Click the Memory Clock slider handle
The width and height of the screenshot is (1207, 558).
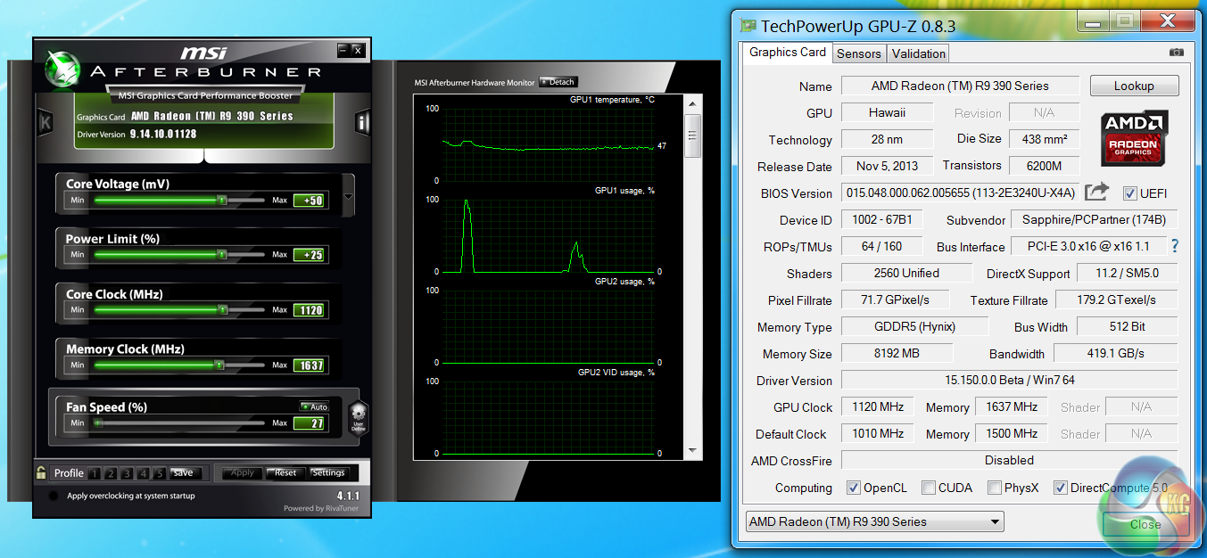[x=219, y=365]
